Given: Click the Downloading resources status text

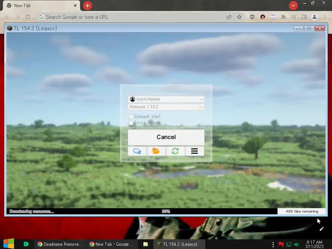Looking at the screenshot, I should (x=32, y=211).
